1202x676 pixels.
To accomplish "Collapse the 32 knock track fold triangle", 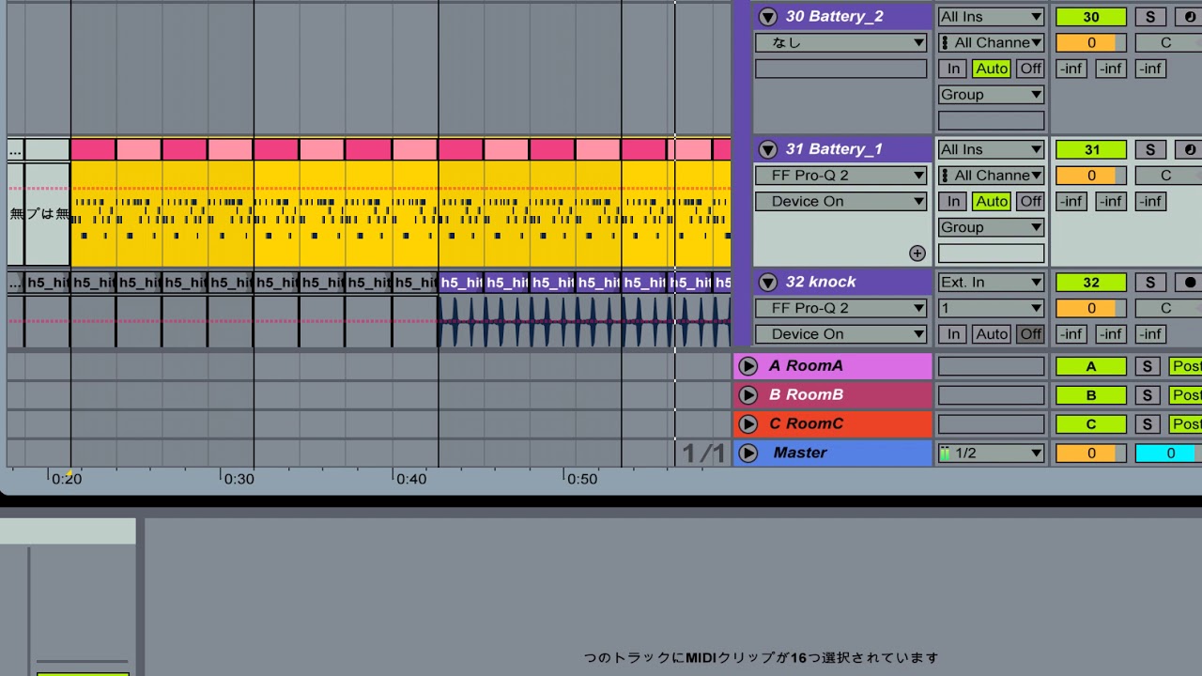I will (x=768, y=282).
